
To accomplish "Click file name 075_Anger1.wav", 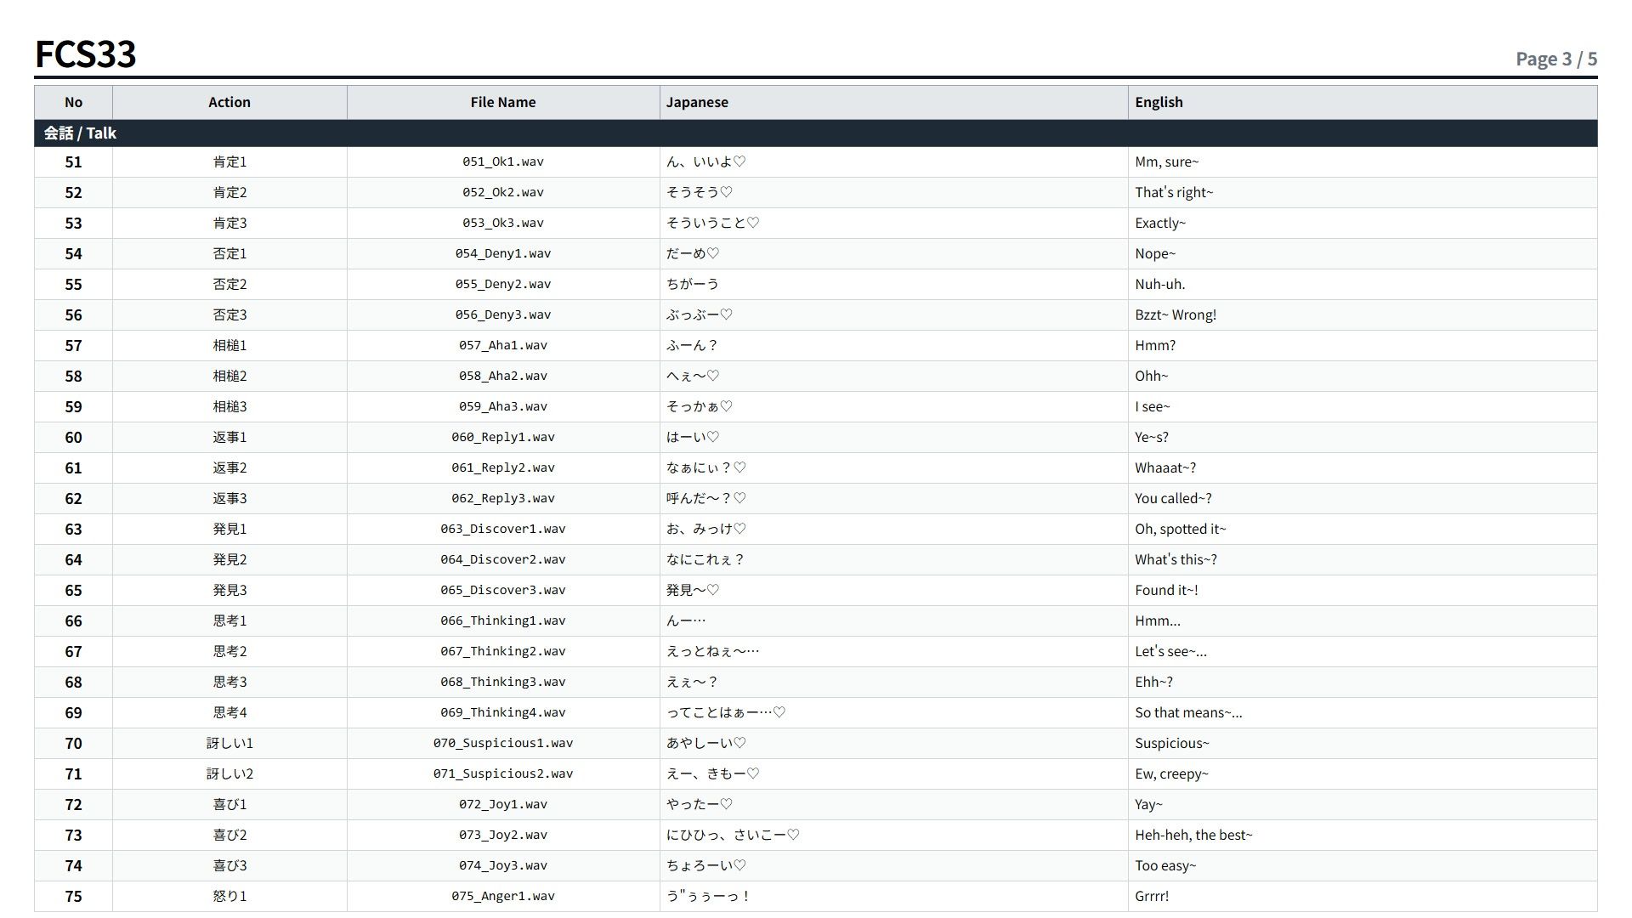I will click(503, 896).
